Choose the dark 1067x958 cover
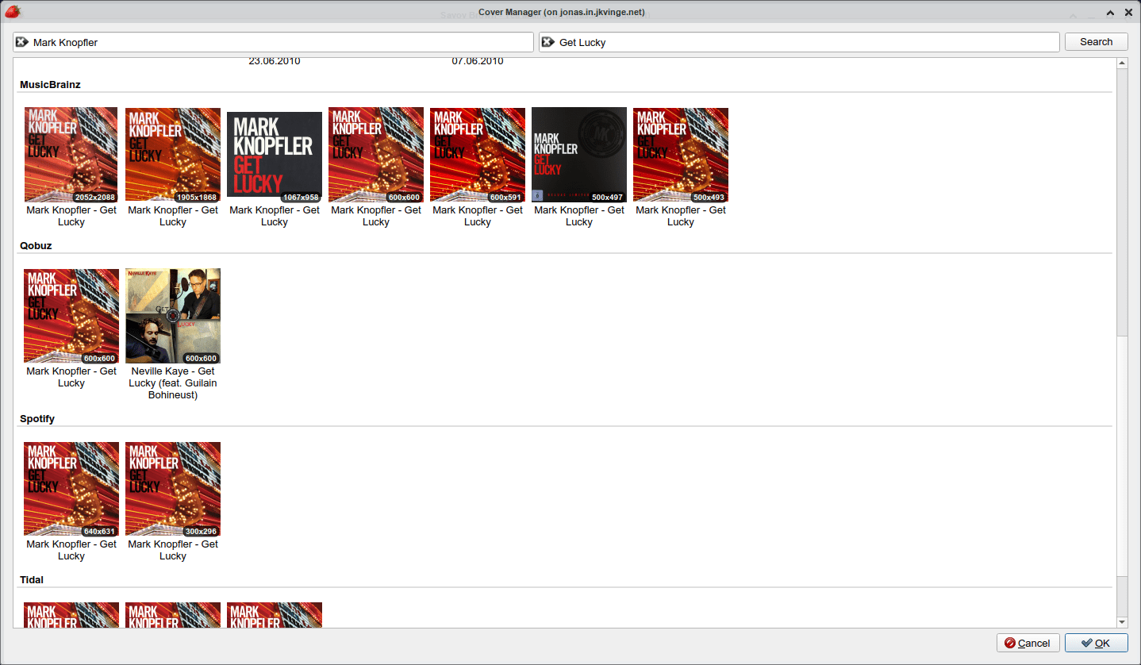This screenshot has width=1141, height=665. coord(275,155)
